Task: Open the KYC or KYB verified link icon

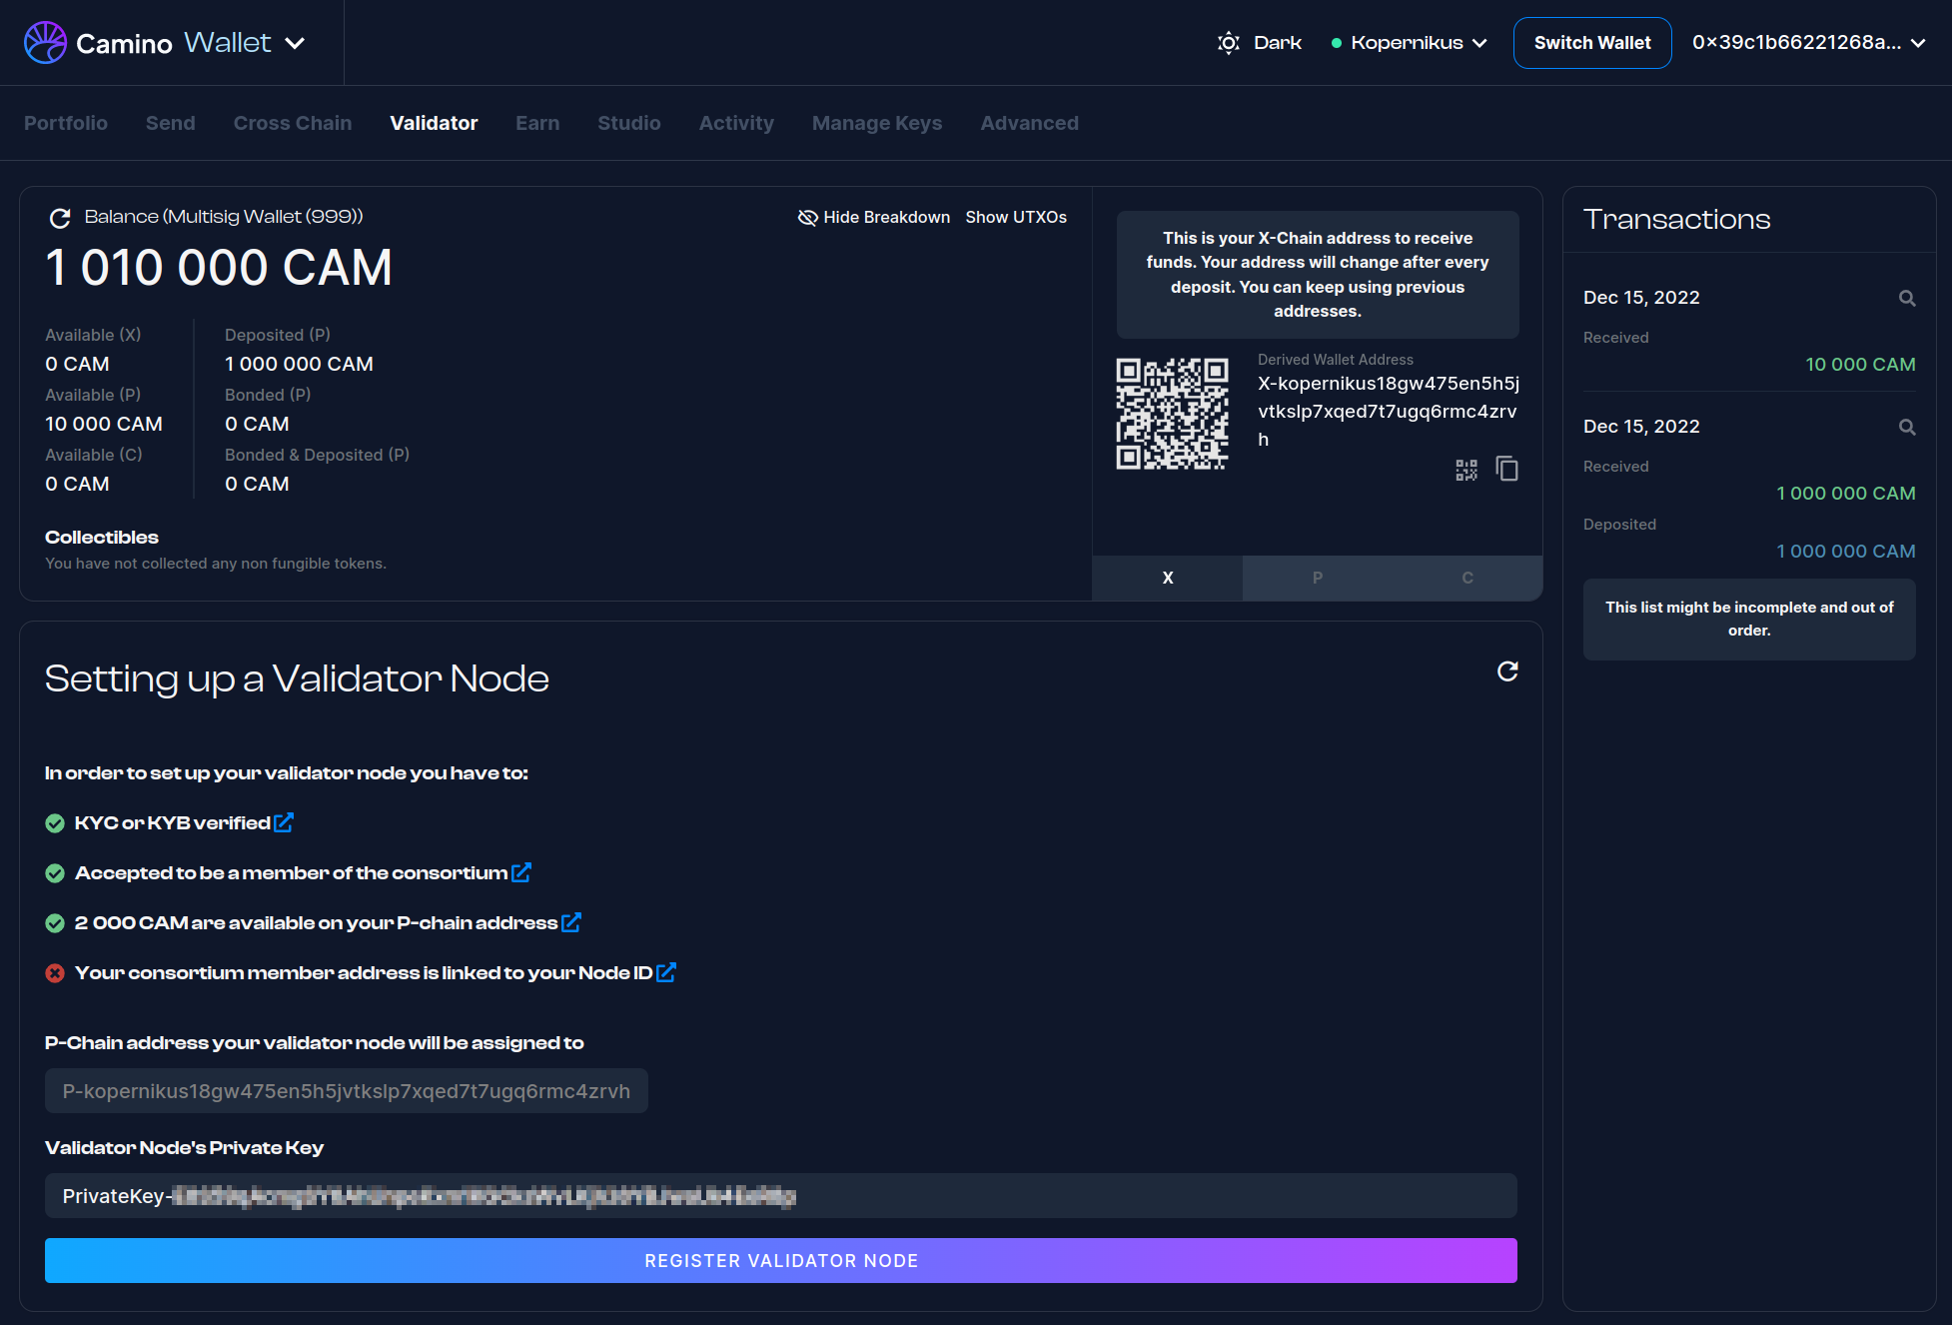Action: [x=284, y=822]
